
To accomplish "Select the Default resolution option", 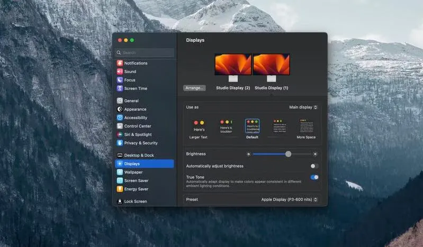I will [252, 129].
